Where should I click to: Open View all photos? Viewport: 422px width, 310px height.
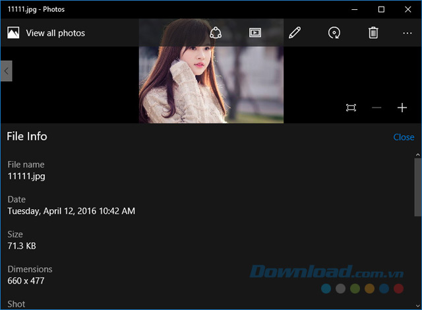pyautogui.click(x=46, y=33)
